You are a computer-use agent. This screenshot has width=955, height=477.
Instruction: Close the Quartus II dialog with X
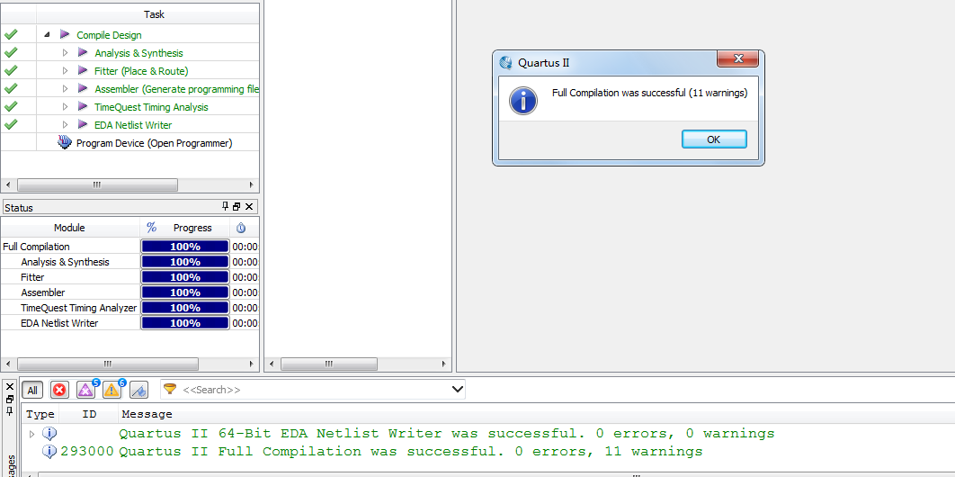coord(738,59)
